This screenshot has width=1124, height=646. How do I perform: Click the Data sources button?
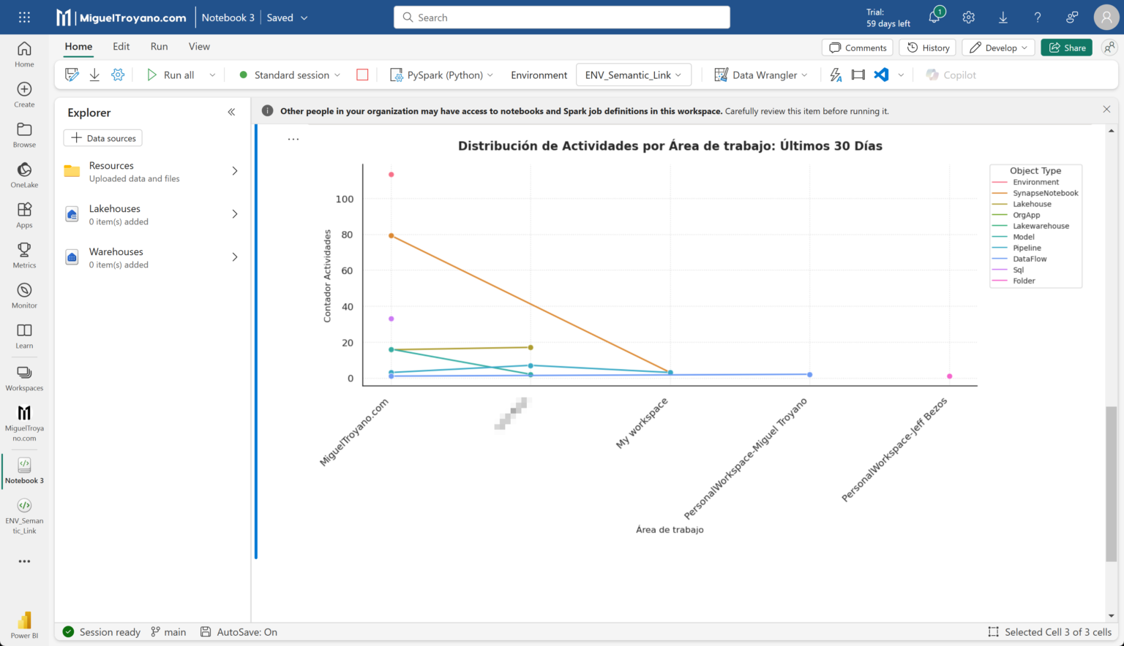(x=103, y=138)
